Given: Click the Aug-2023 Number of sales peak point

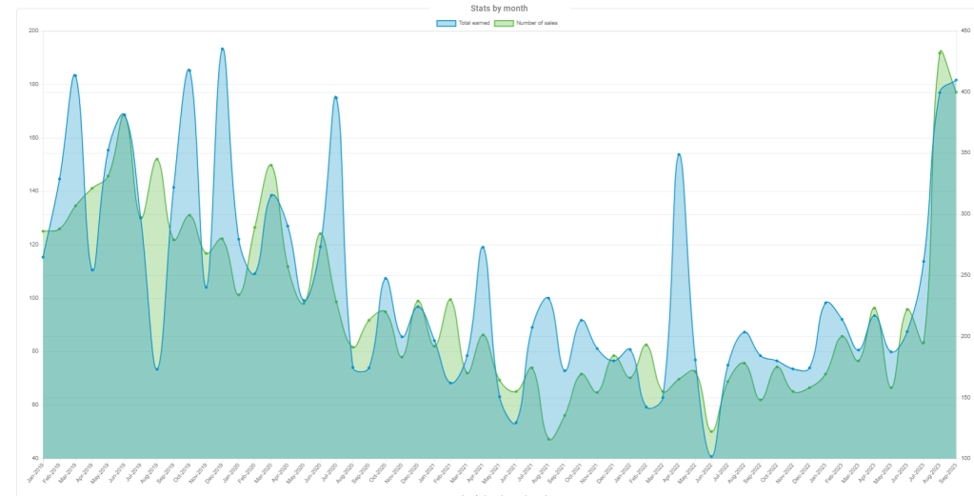Looking at the screenshot, I should (x=941, y=51).
